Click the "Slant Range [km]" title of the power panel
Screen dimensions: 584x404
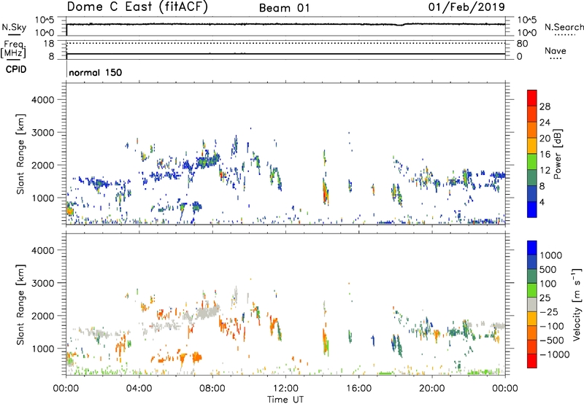tap(20, 155)
